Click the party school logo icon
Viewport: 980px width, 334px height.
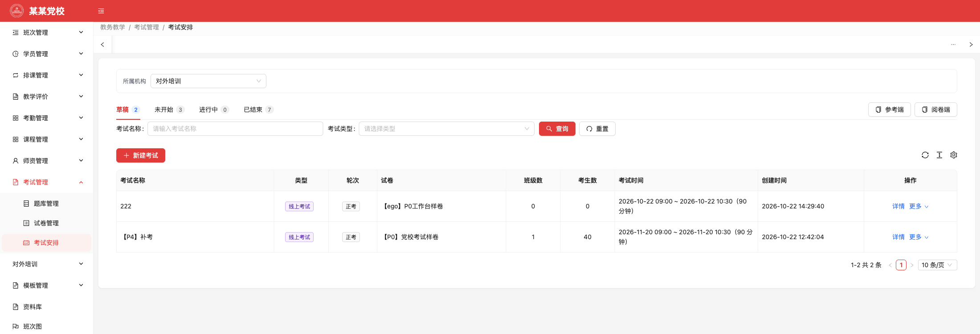17,11
